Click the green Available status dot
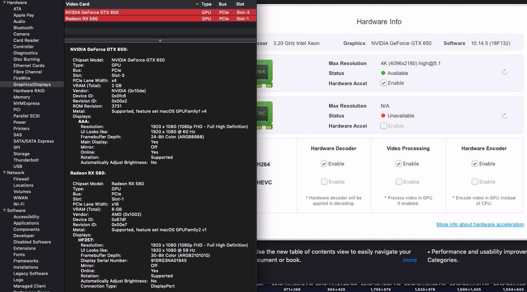The width and height of the screenshot is (527, 292). 383,73
